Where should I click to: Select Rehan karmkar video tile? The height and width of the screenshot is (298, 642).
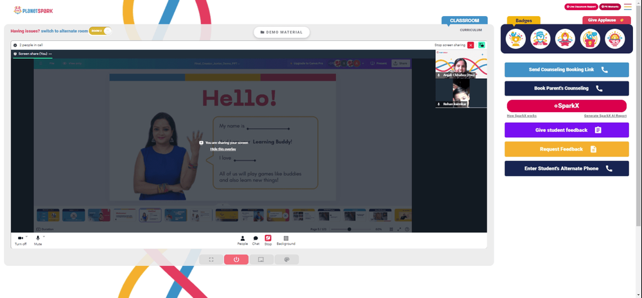(x=461, y=93)
